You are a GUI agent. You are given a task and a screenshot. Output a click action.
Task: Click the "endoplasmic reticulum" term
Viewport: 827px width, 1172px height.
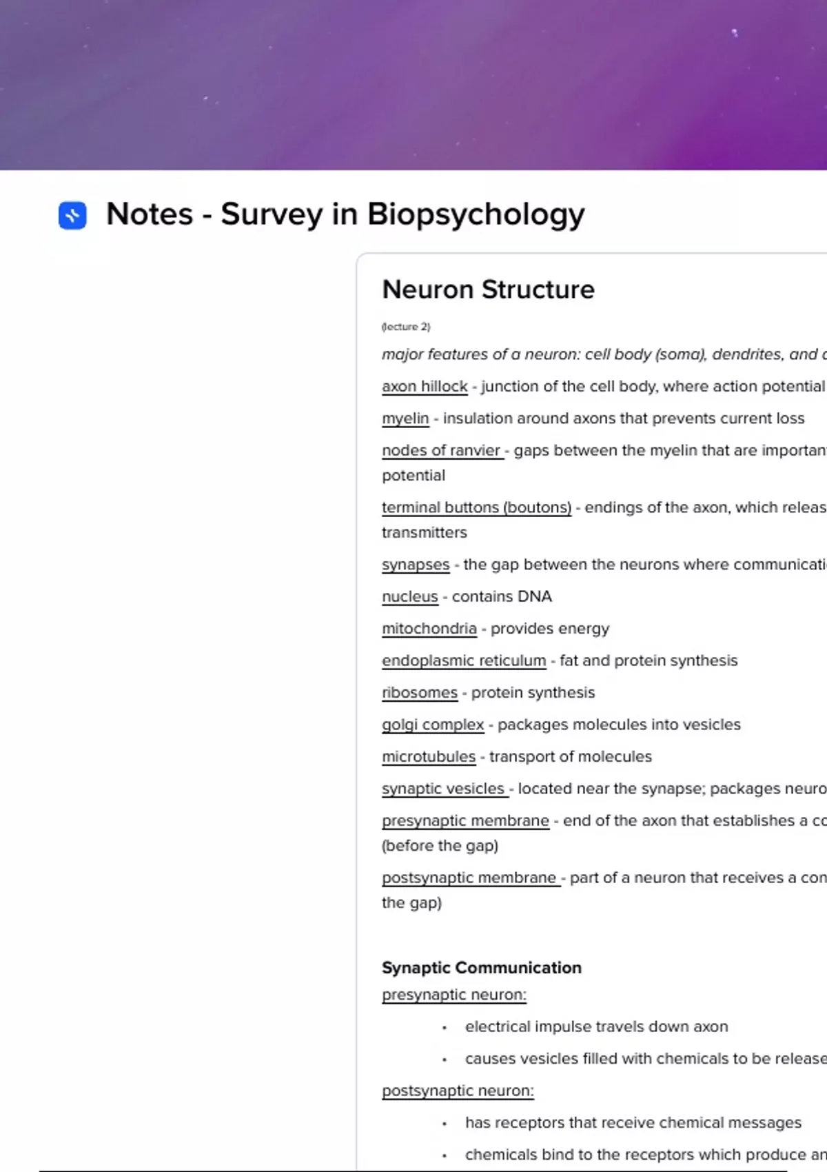pyautogui.click(x=464, y=661)
